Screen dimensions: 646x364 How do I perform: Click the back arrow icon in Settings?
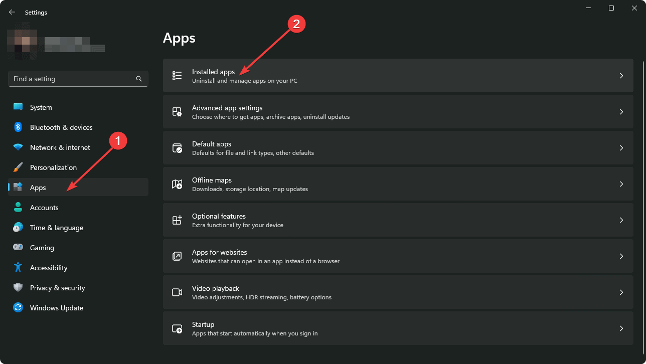tap(12, 12)
